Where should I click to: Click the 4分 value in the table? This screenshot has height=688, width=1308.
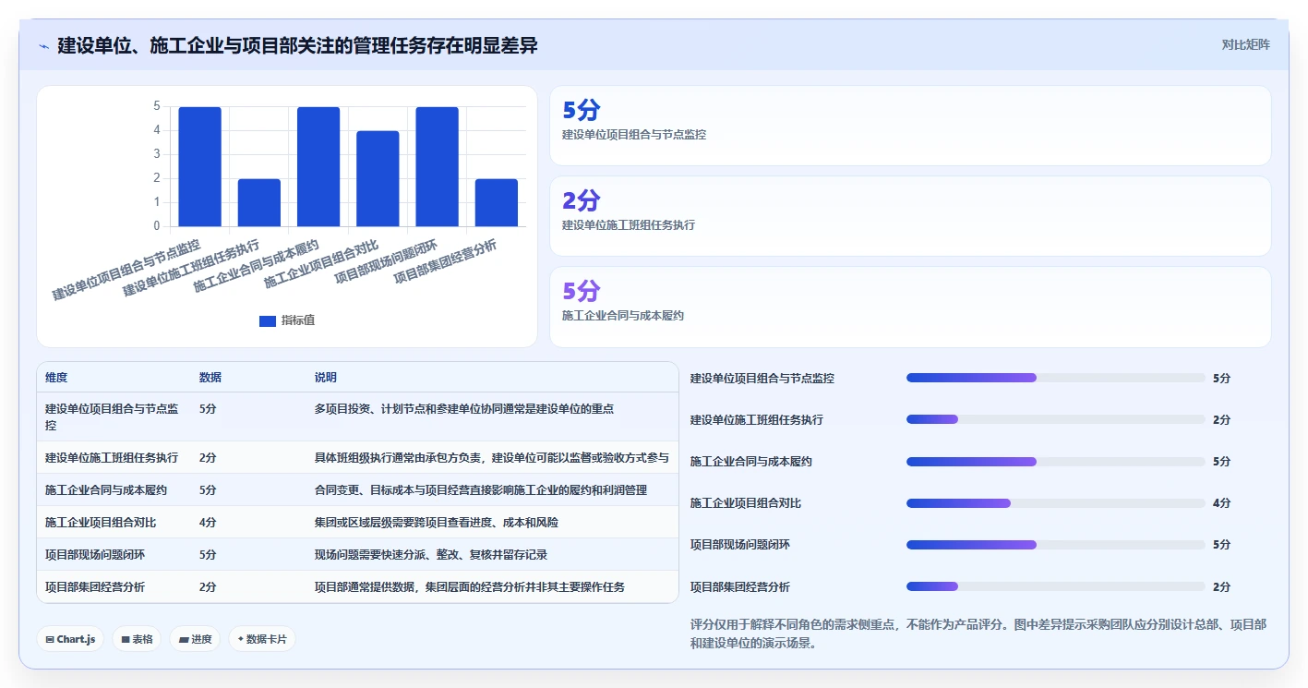(x=208, y=522)
